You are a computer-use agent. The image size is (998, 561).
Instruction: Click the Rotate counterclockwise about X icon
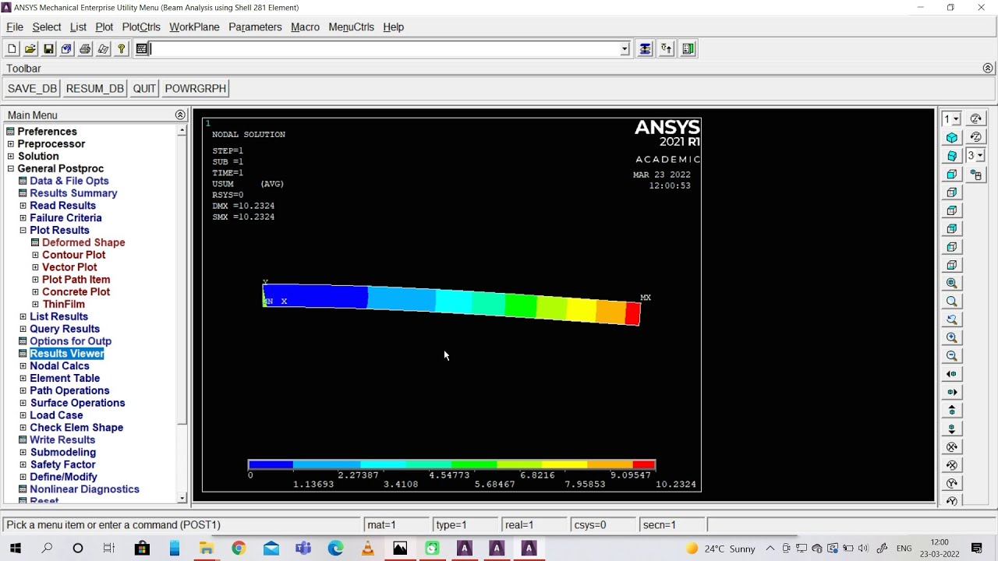(952, 465)
